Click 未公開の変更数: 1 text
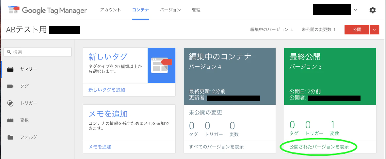 point(318,29)
